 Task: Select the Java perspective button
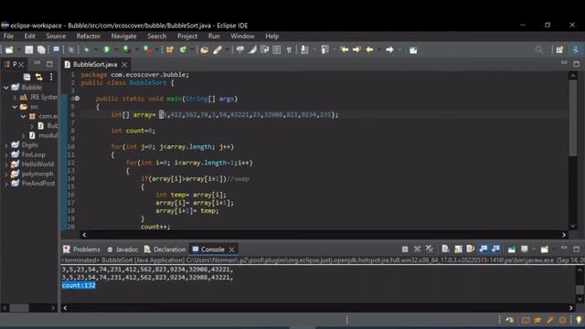pyautogui.click(x=575, y=49)
